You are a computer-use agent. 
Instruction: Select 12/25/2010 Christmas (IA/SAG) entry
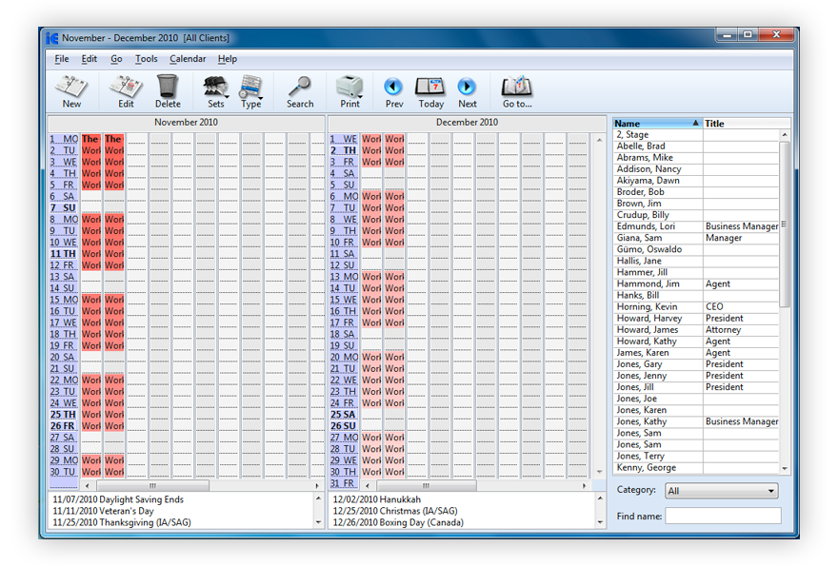coord(395,511)
